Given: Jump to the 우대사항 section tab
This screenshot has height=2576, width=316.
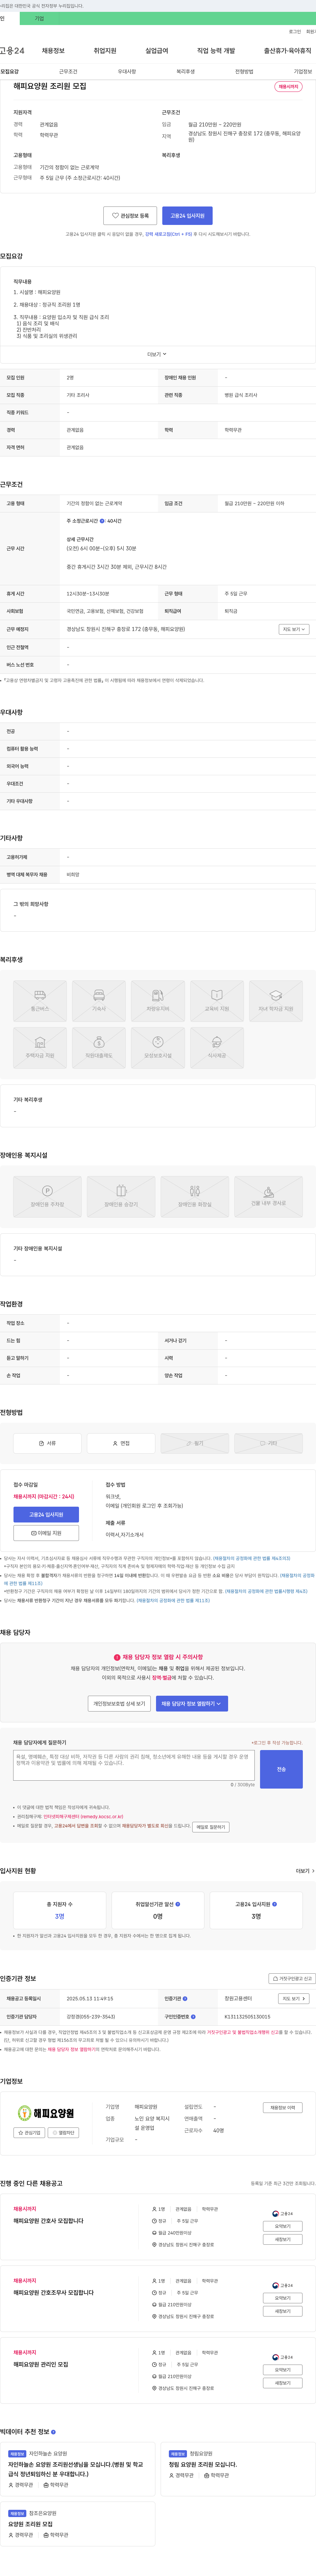Looking at the screenshot, I should 127,72.
